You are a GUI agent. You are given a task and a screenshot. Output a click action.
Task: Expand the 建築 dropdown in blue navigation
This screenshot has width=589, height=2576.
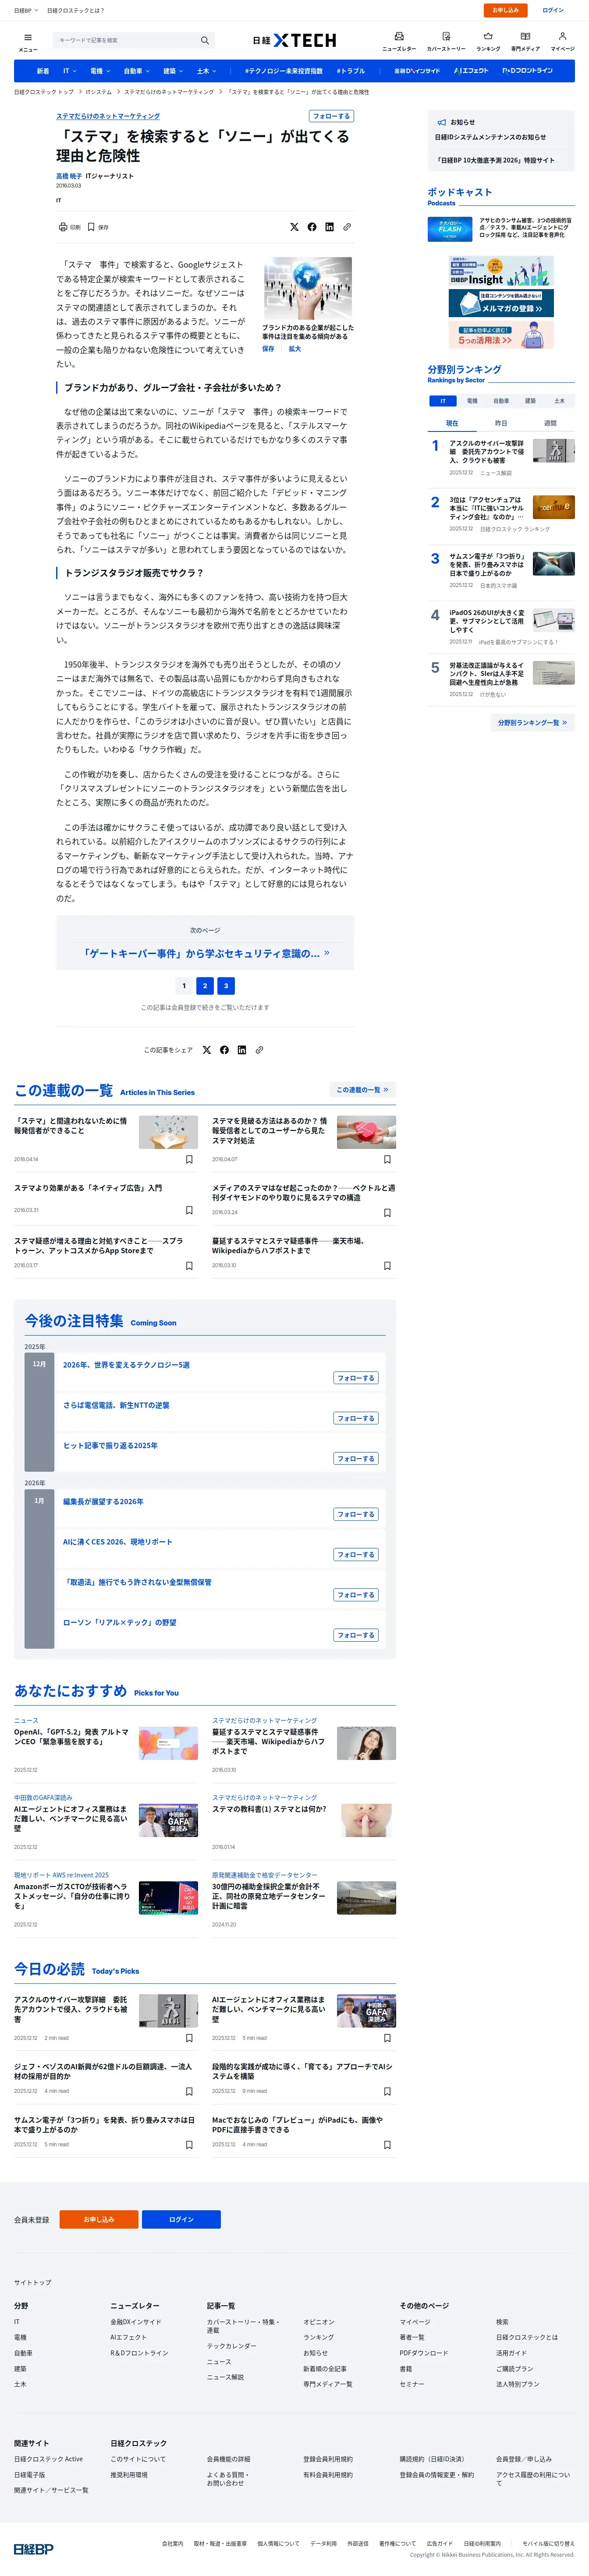coord(173,71)
